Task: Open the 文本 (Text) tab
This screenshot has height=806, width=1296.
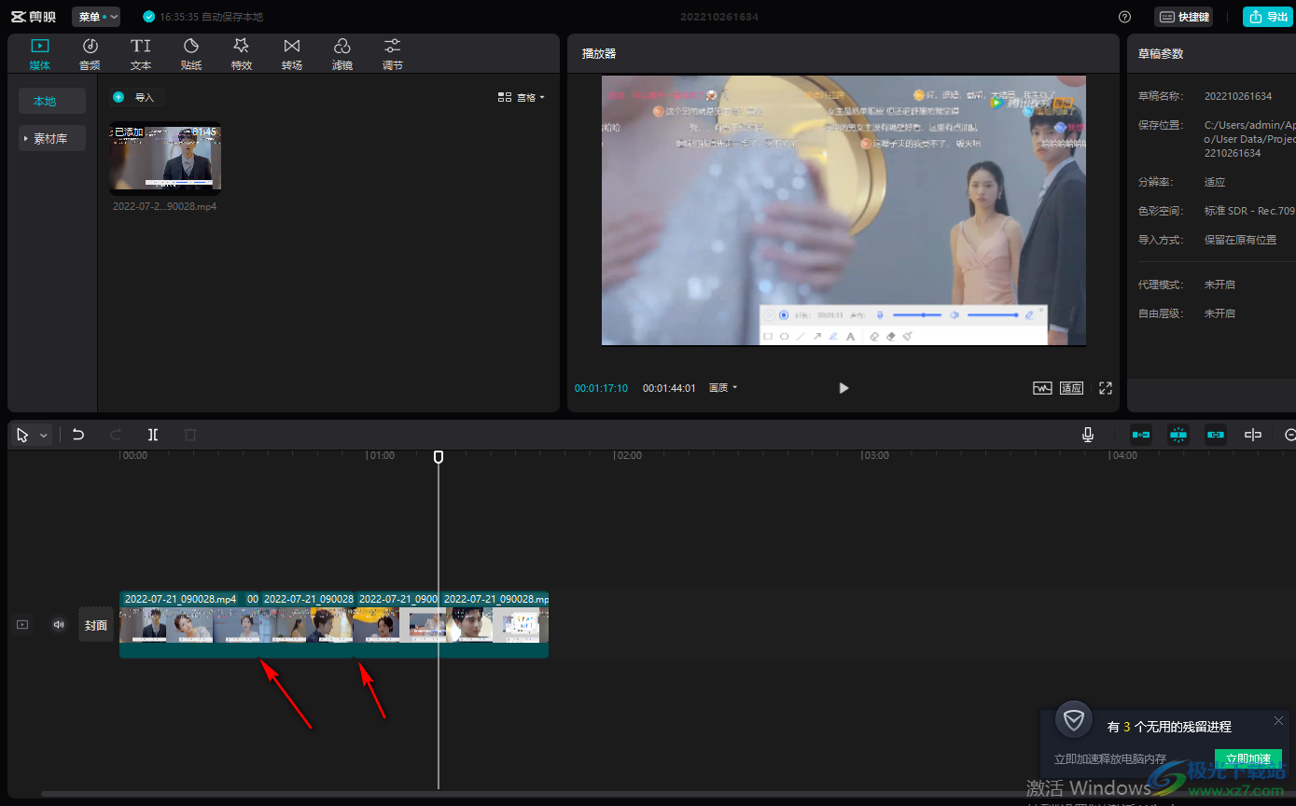Action: coord(140,54)
